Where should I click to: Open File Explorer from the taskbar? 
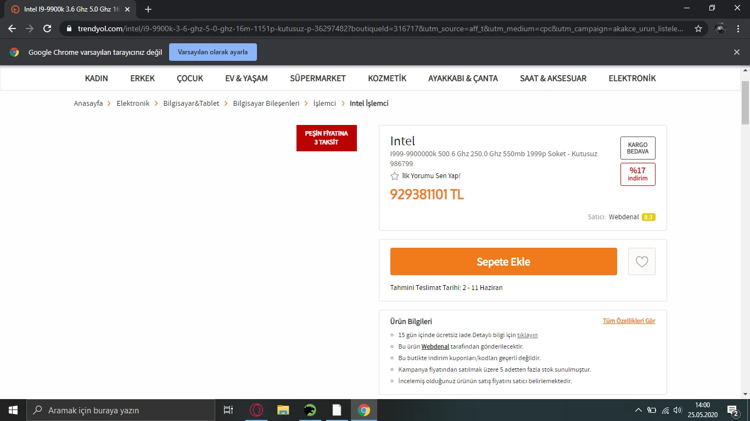(283, 409)
